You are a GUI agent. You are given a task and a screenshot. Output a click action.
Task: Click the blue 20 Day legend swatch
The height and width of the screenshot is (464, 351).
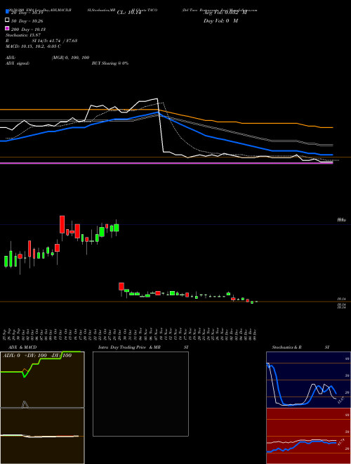point(8,11)
